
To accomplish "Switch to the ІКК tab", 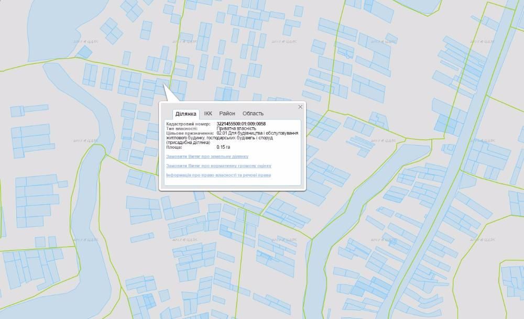I will tap(208, 114).
